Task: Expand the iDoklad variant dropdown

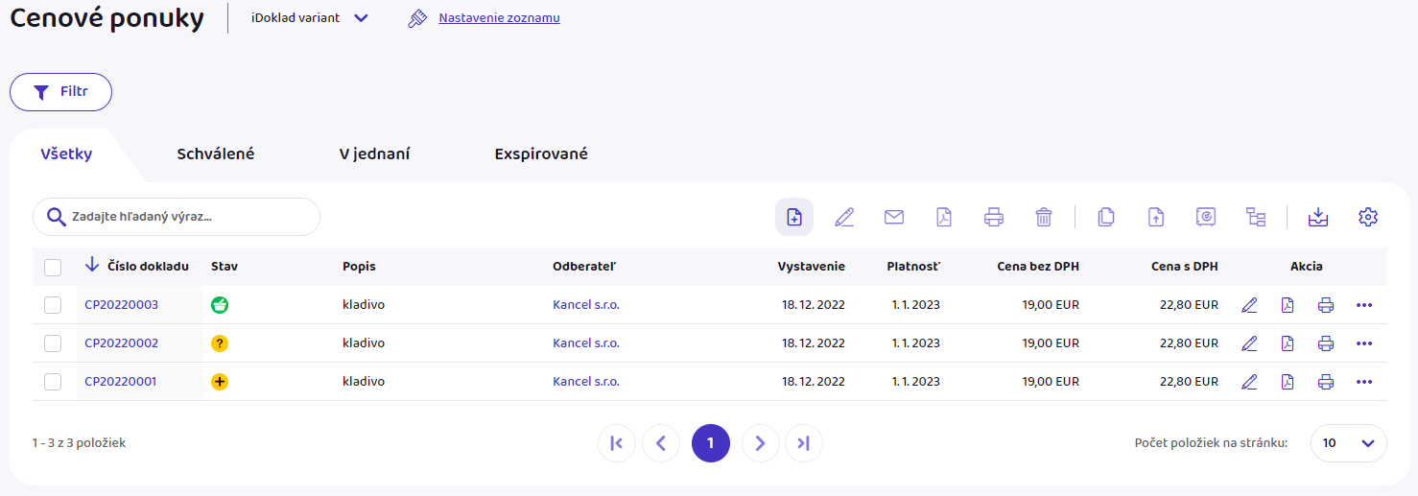Action: click(361, 18)
